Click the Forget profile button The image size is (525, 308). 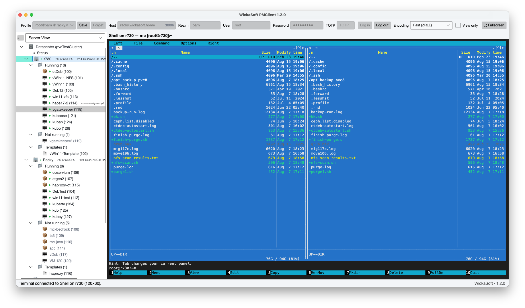[98, 25]
